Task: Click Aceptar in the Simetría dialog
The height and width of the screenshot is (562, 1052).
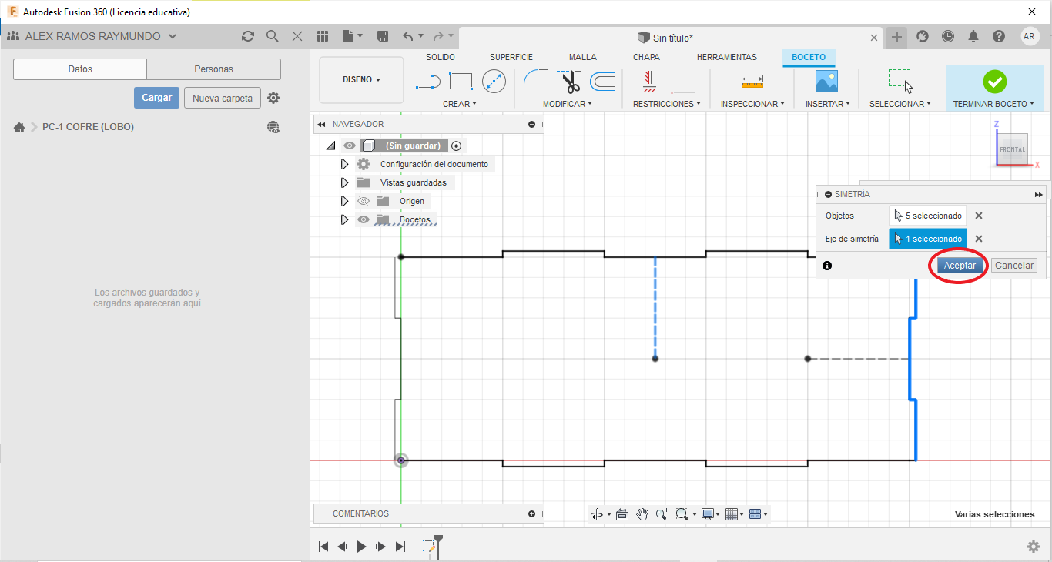Action: (960, 266)
